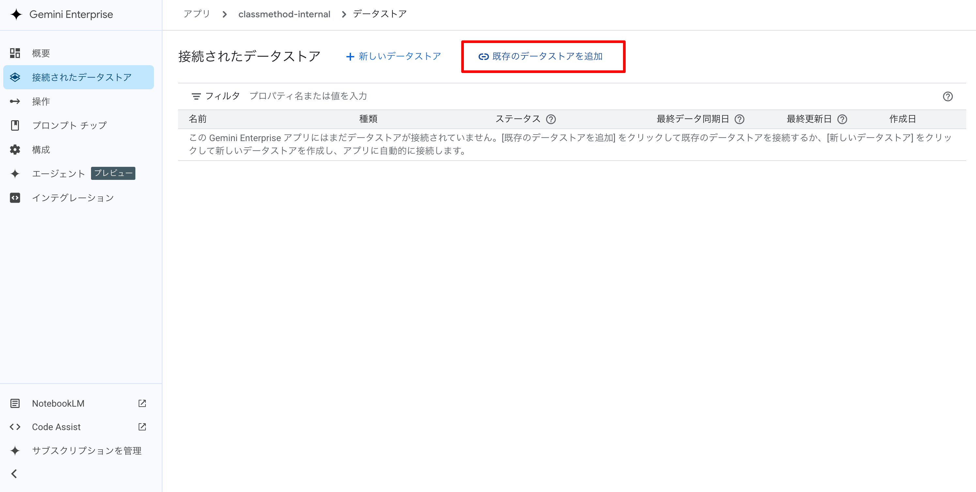Click the help icon above the table
This screenshot has width=976, height=492.
pyautogui.click(x=948, y=96)
